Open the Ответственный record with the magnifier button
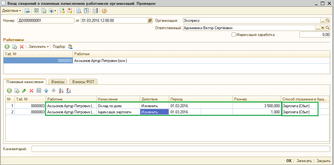Image resolution: width=334 pixels, height=165 pixels. click(328, 28)
